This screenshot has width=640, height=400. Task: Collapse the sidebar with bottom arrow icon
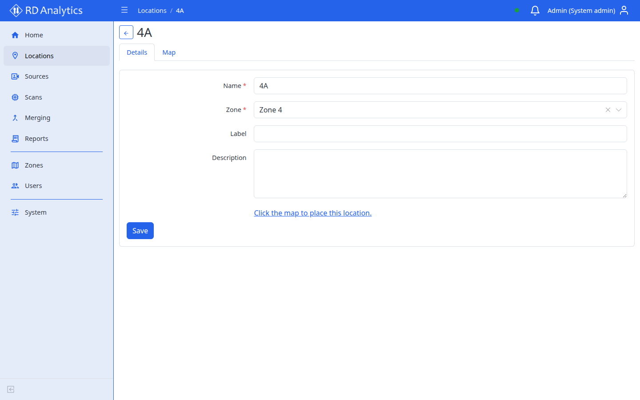[x=11, y=389]
